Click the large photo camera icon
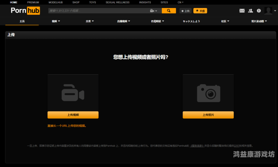Screen dimensions: 278x167 [x=208, y=93]
